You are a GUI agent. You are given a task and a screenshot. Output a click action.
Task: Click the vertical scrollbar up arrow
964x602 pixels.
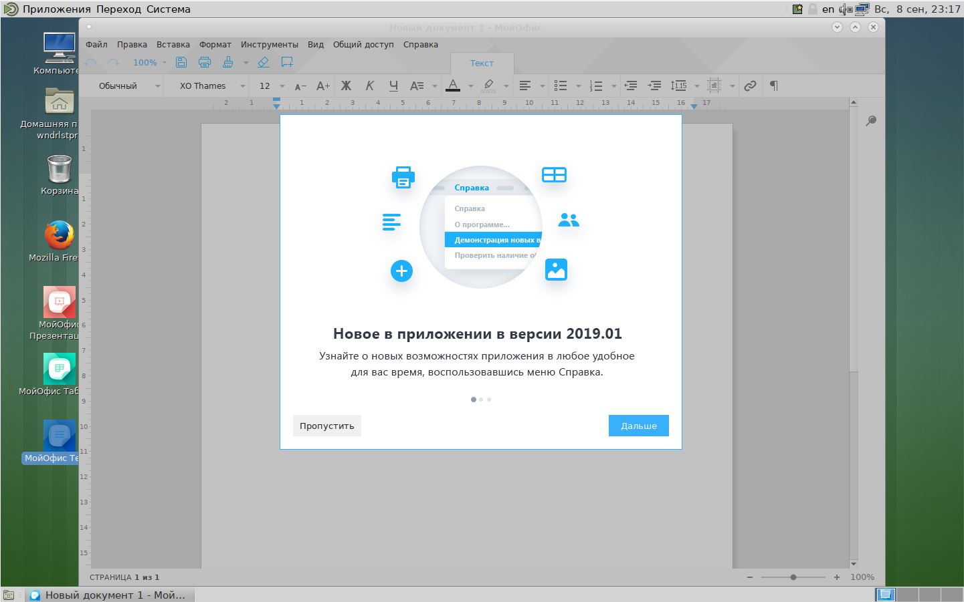pyautogui.click(x=854, y=102)
